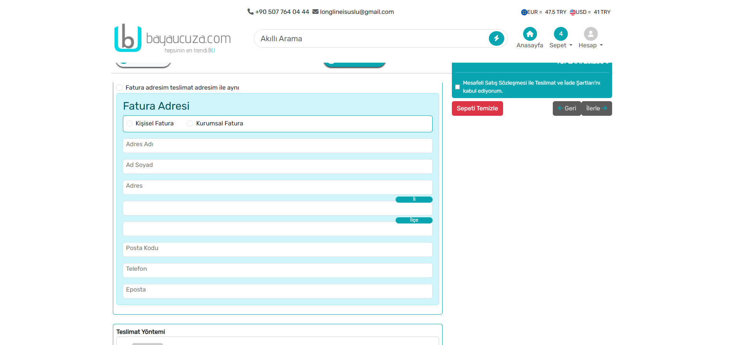Accept the Mesafeli Satış Sözleşmesi checkbox
Screen dimensions: 730x345
457,87
